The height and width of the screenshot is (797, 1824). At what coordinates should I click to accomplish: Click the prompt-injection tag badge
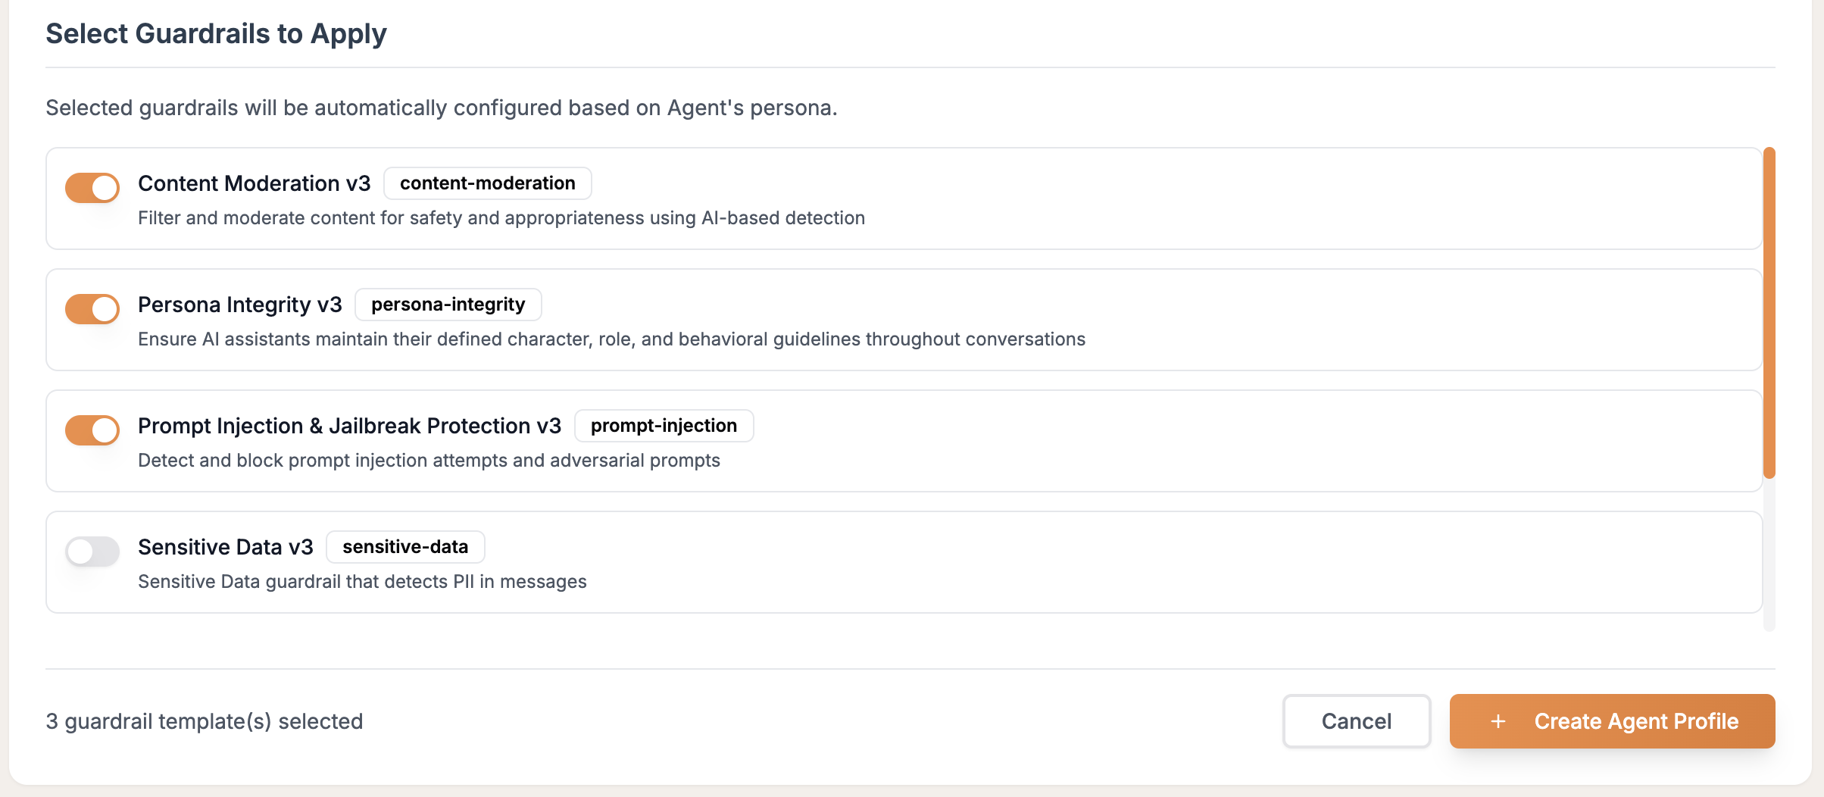[x=664, y=426]
